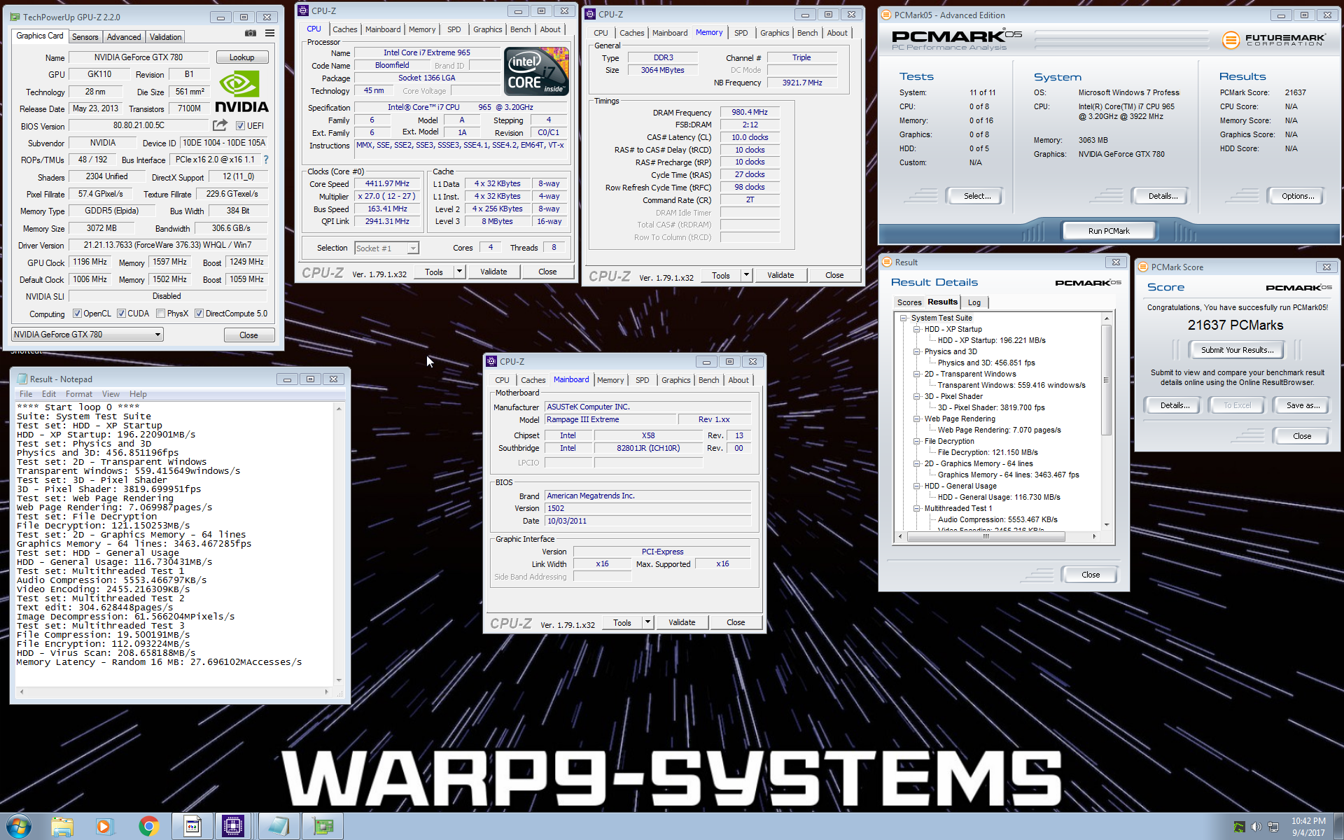Collapse the File Decryption tree node
Image resolution: width=1344 pixels, height=840 pixels.
tap(916, 441)
